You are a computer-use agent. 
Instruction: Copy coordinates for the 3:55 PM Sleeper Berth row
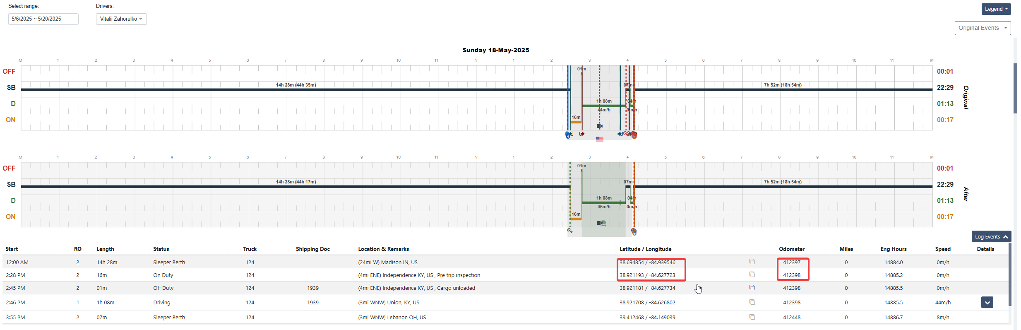click(752, 317)
